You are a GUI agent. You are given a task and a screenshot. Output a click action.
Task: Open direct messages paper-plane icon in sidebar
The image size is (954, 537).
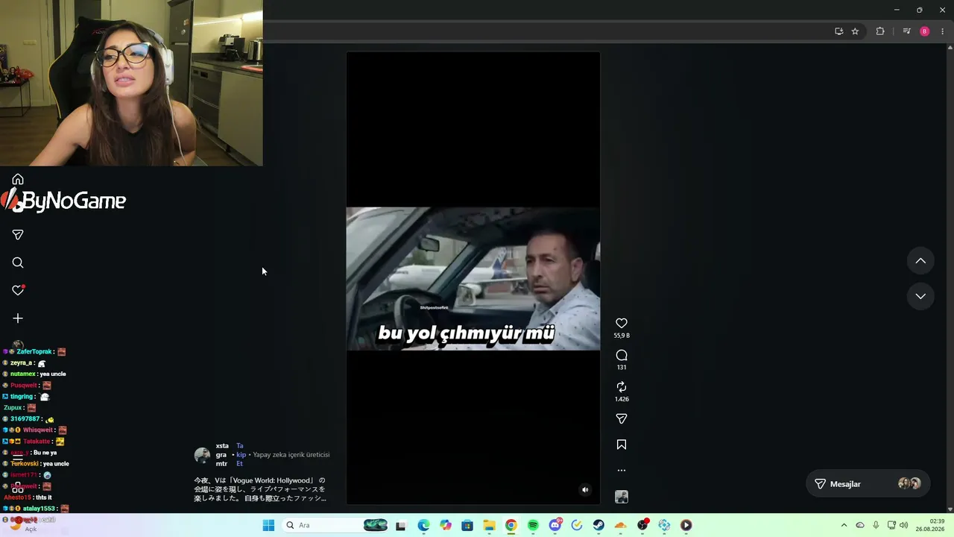pyautogui.click(x=18, y=235)
